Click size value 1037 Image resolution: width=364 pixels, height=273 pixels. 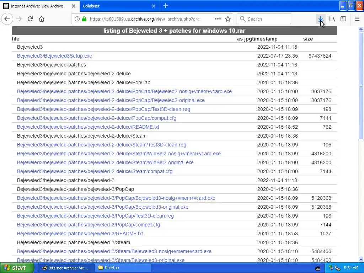[326, 234]
